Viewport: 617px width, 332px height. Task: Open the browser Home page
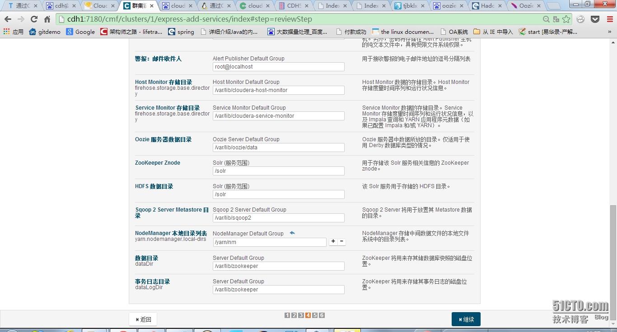coord(47,19)
